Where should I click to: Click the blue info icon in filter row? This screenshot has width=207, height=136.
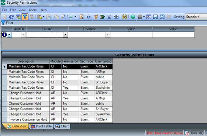point(4,35)
